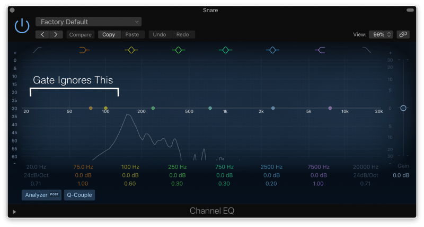Click the left analyzer scale minus sign
The width and height of the screenshot is (424, 227).
[15, 164]
